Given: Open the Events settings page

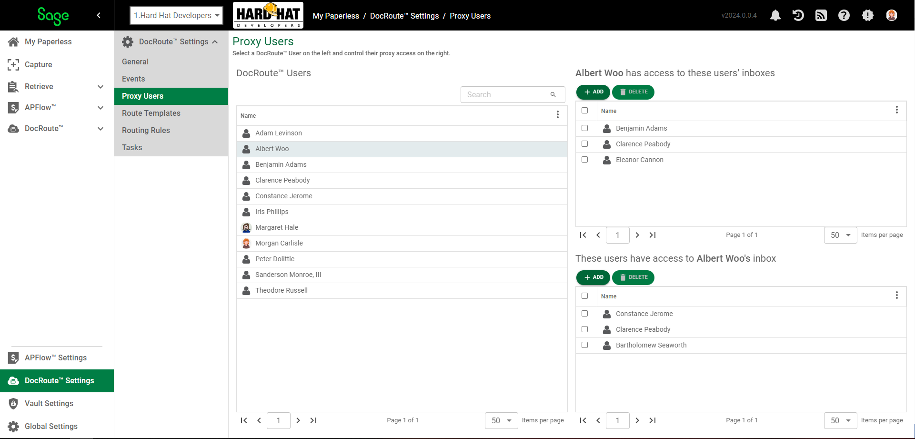Looking at the screenshot, I should [171, 79].
